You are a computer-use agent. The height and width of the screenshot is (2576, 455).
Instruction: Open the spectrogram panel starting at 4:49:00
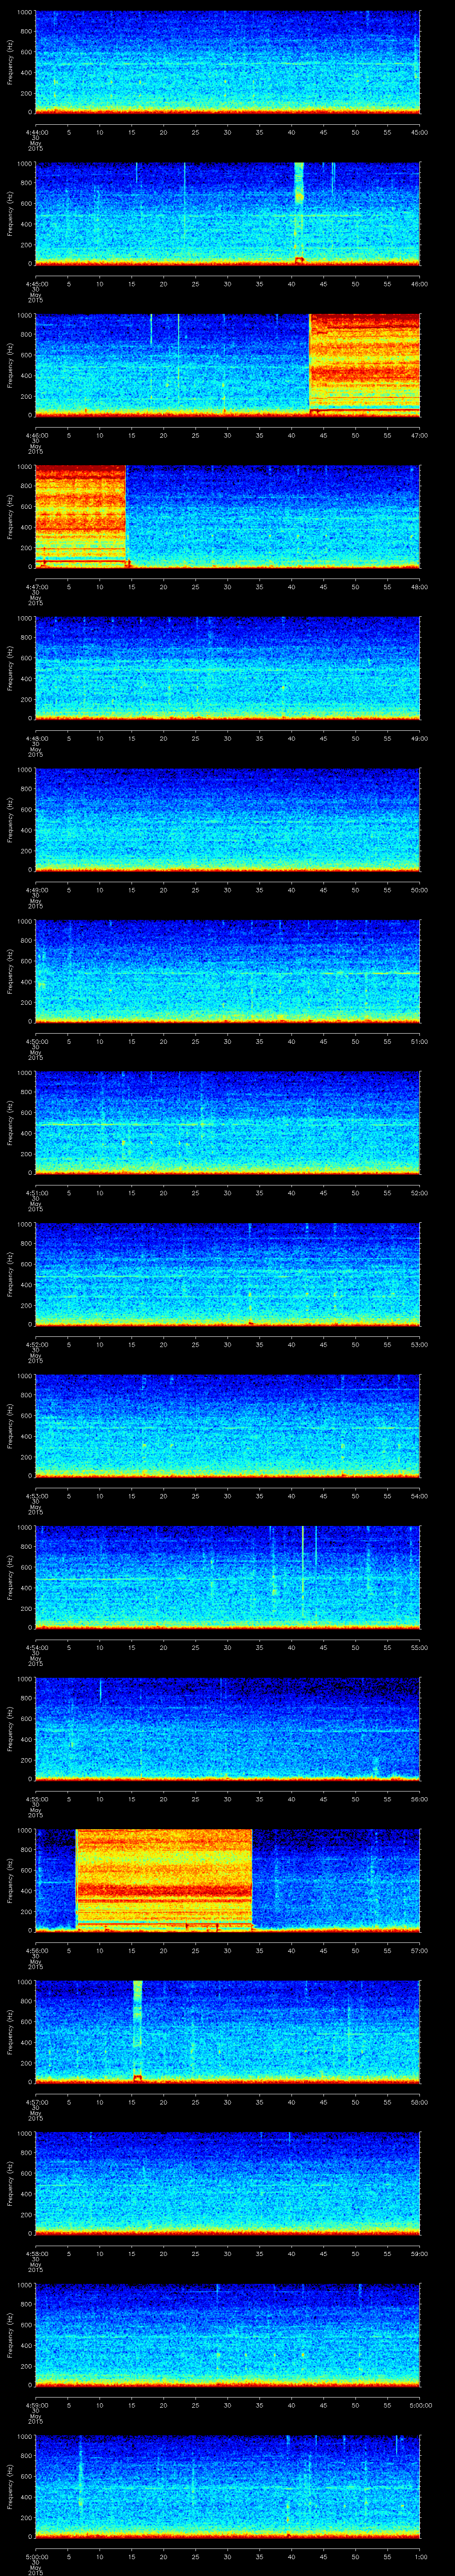click(227, 820)
